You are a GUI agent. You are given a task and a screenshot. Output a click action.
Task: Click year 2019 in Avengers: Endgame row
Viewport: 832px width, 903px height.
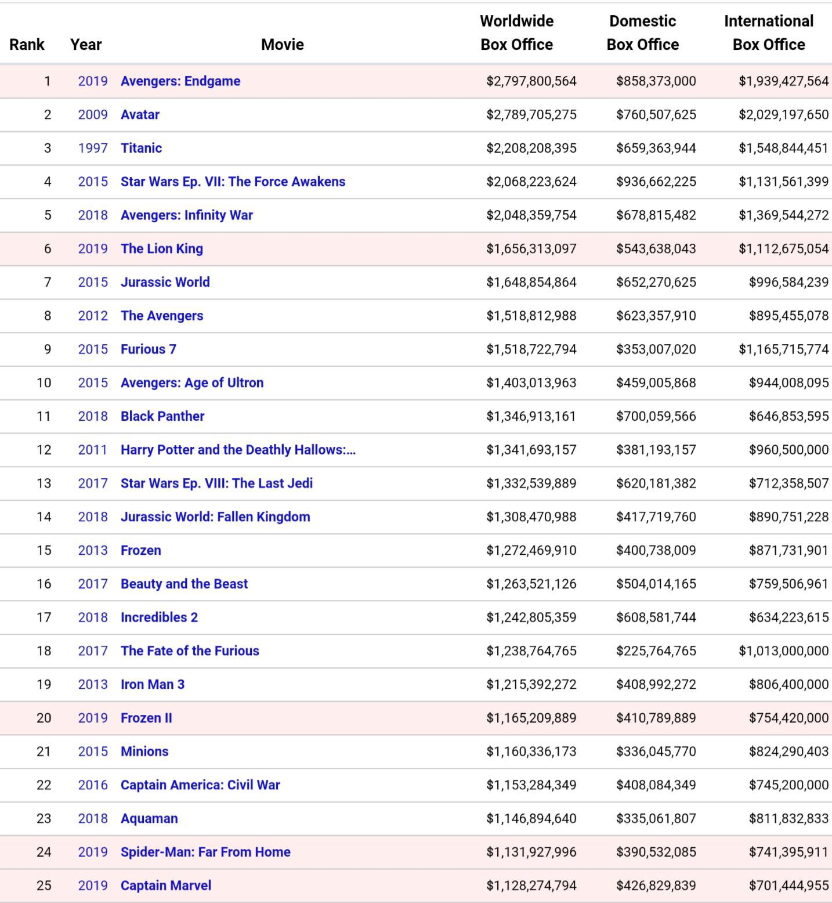click(x=93, y=81)
